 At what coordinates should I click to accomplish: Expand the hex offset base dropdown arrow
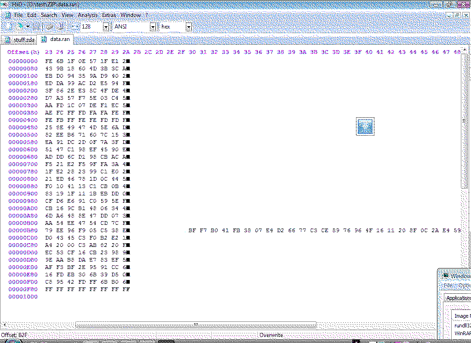pos(189,27)
